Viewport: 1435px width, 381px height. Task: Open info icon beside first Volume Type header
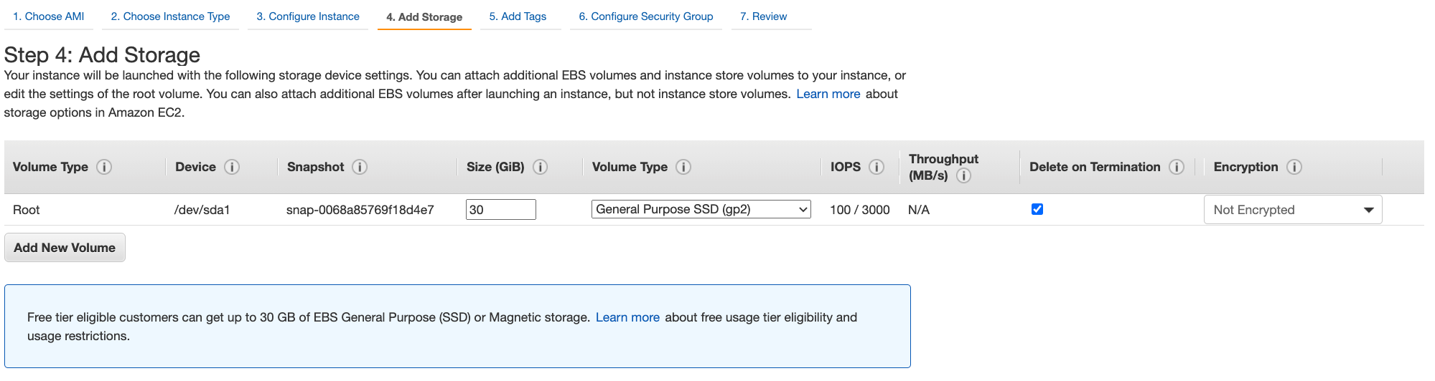104,167
